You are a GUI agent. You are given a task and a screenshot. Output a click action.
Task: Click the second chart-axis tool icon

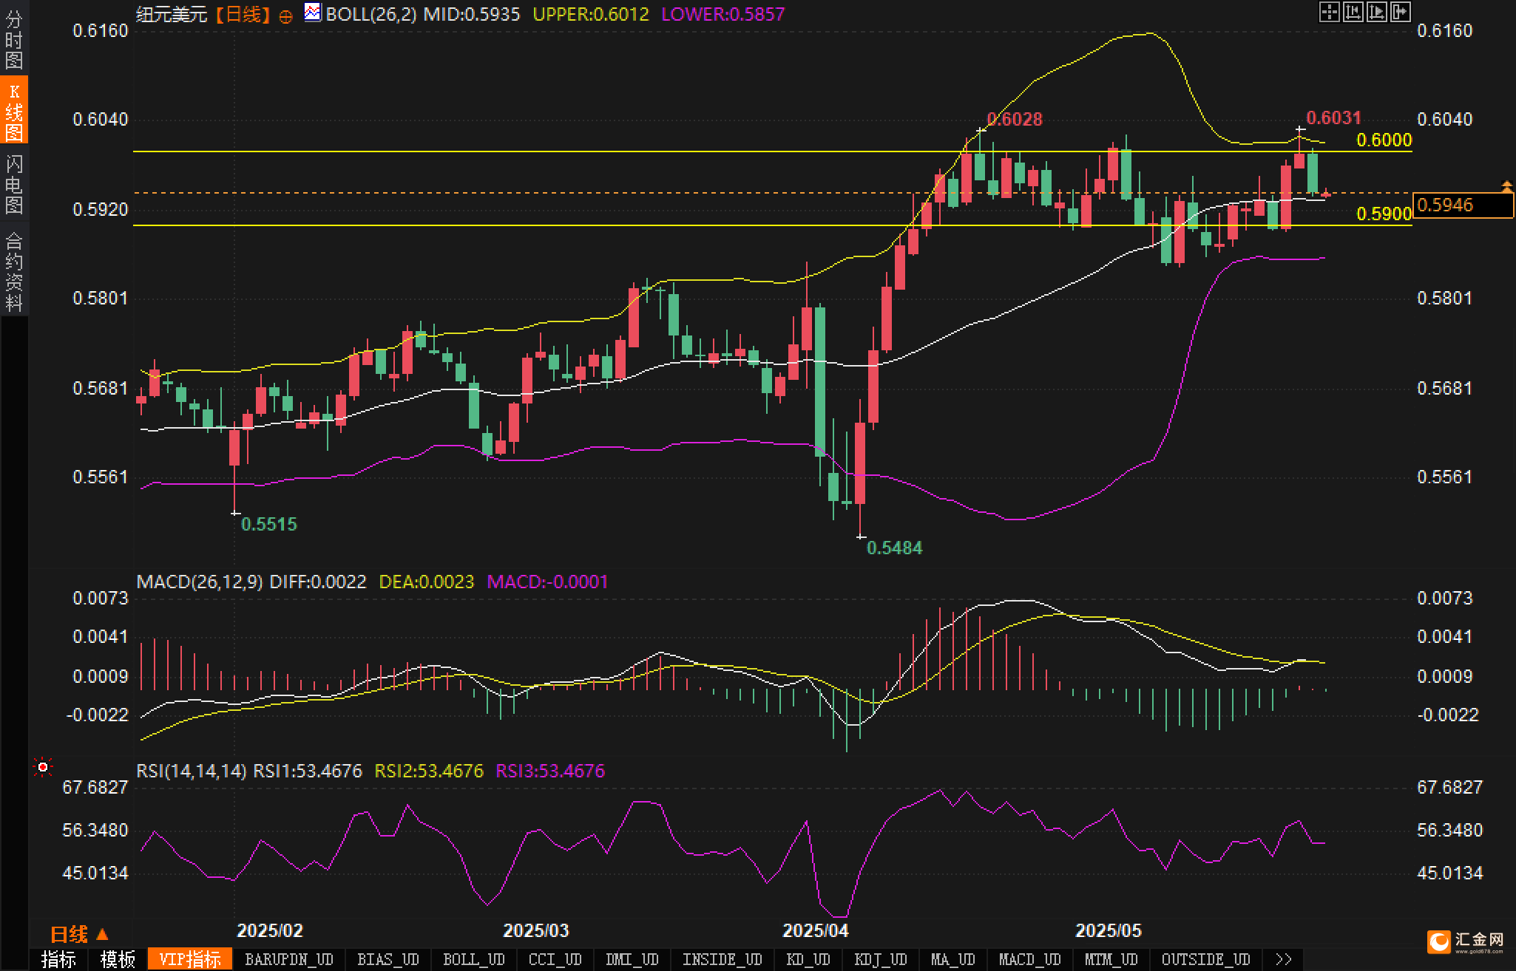point(1353,12)
